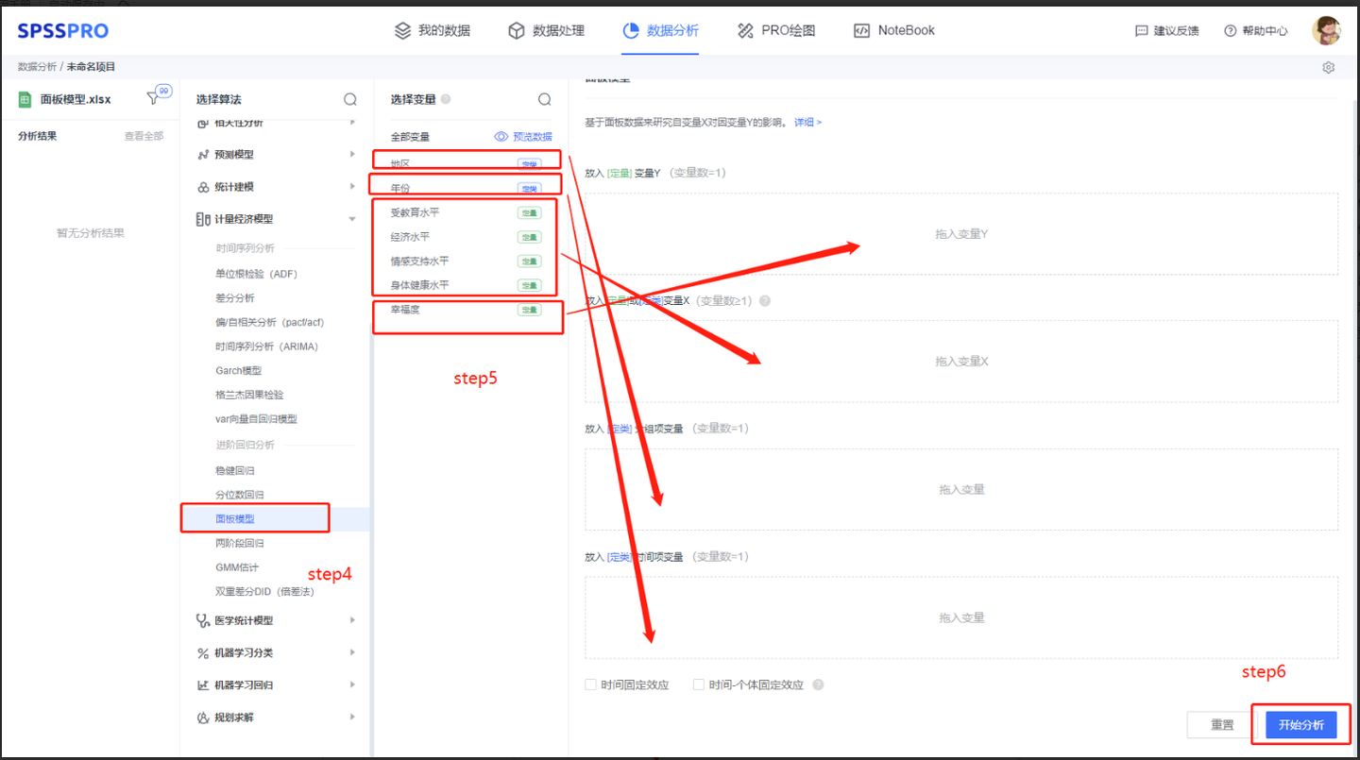The width and height of the screenshot is (1360, 760).
Task: Click the 规划求解 category icon
Action: [203, 718]
